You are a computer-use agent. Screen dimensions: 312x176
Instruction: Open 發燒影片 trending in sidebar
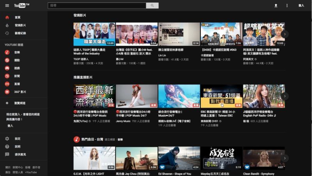coord(24,25)
